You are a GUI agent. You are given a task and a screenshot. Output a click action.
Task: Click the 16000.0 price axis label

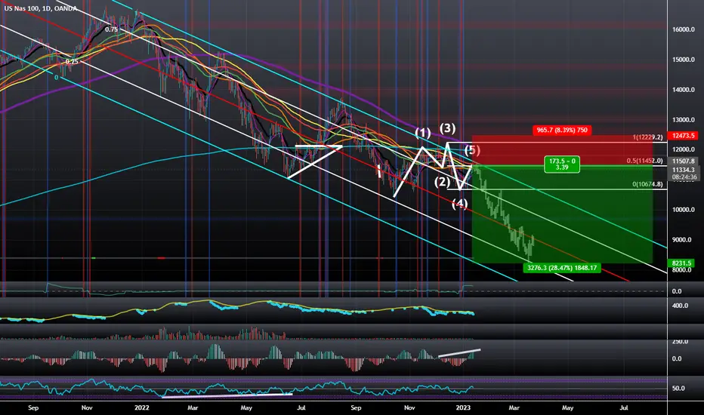684,29
